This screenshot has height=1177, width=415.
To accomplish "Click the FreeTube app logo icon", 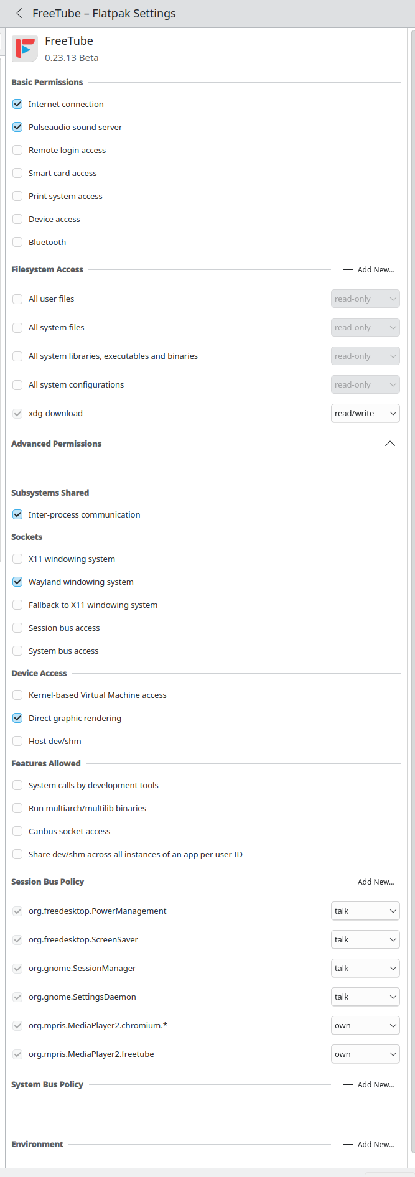I will [x=25, y=49].
